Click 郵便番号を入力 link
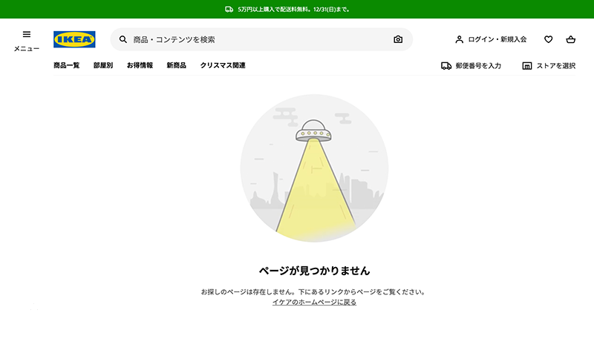Image resolution: width=594 pixels, height=353 pixels. point(478,66)
